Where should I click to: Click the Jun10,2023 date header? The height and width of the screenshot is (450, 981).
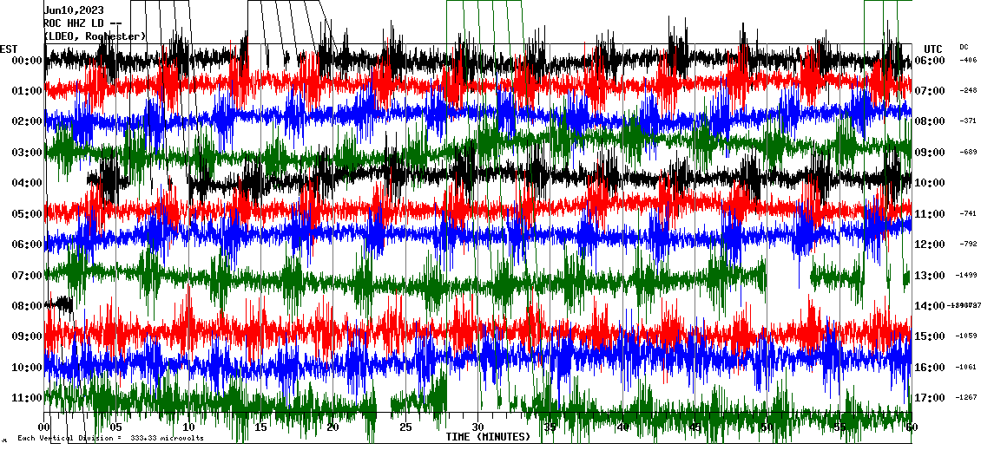[74, 10]
